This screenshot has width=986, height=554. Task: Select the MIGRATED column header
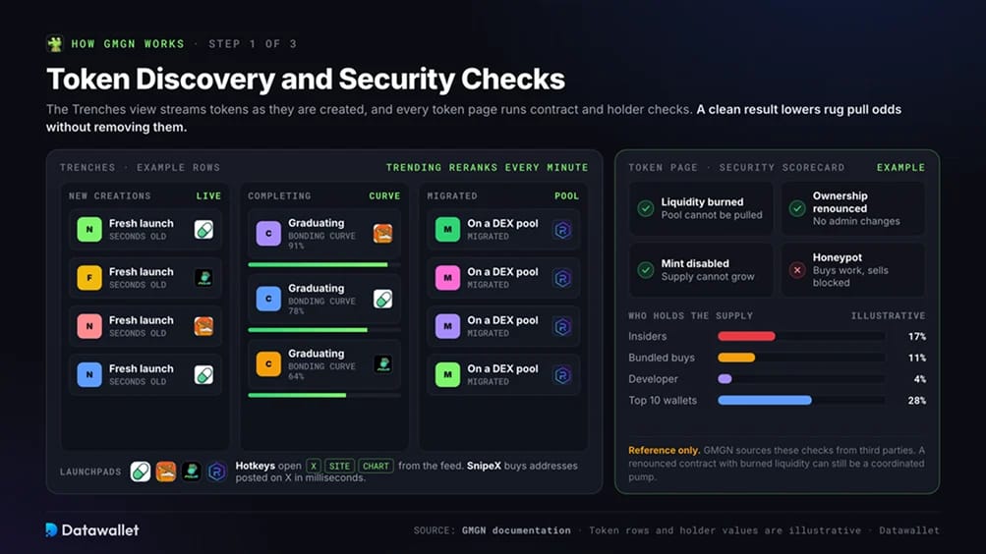click(452, 196)
